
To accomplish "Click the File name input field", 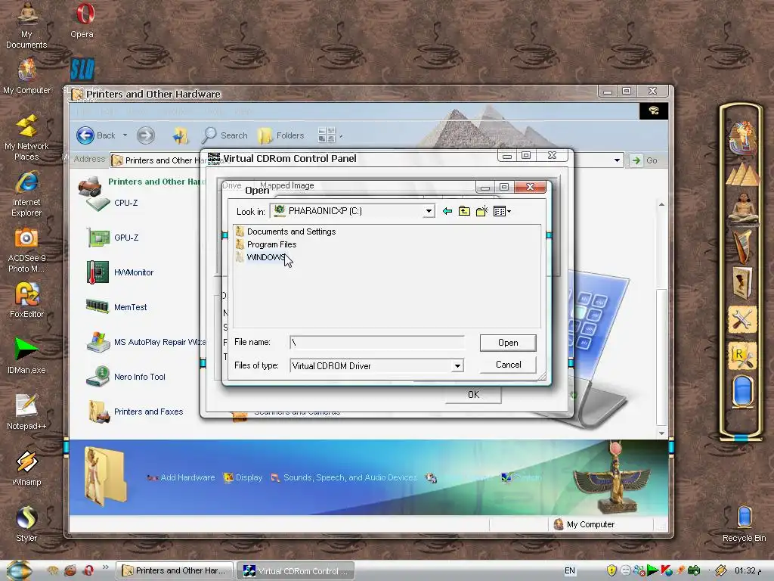I will [x=377, y=342].
